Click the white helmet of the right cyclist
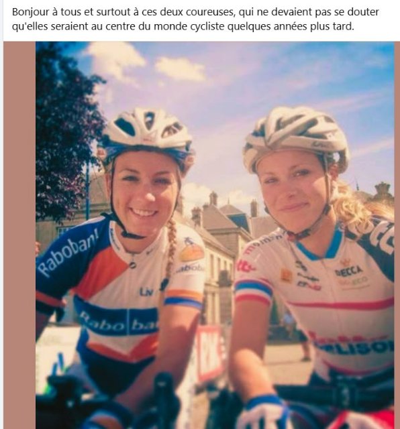This screenshot has width=400, height=429. (x=296, y=136)
